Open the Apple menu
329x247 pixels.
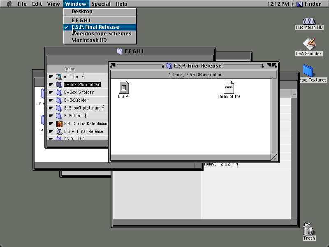click(x=9, y=4)
